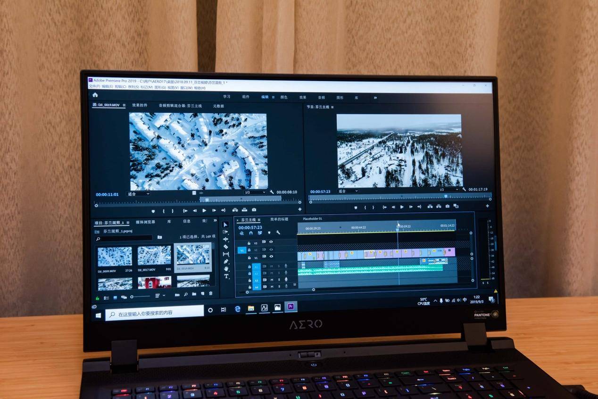The height and width of the screenshot is (399, 598).
Task: Open Source monitor 1/2 resolution dropdown
Action: click(255, 192)
